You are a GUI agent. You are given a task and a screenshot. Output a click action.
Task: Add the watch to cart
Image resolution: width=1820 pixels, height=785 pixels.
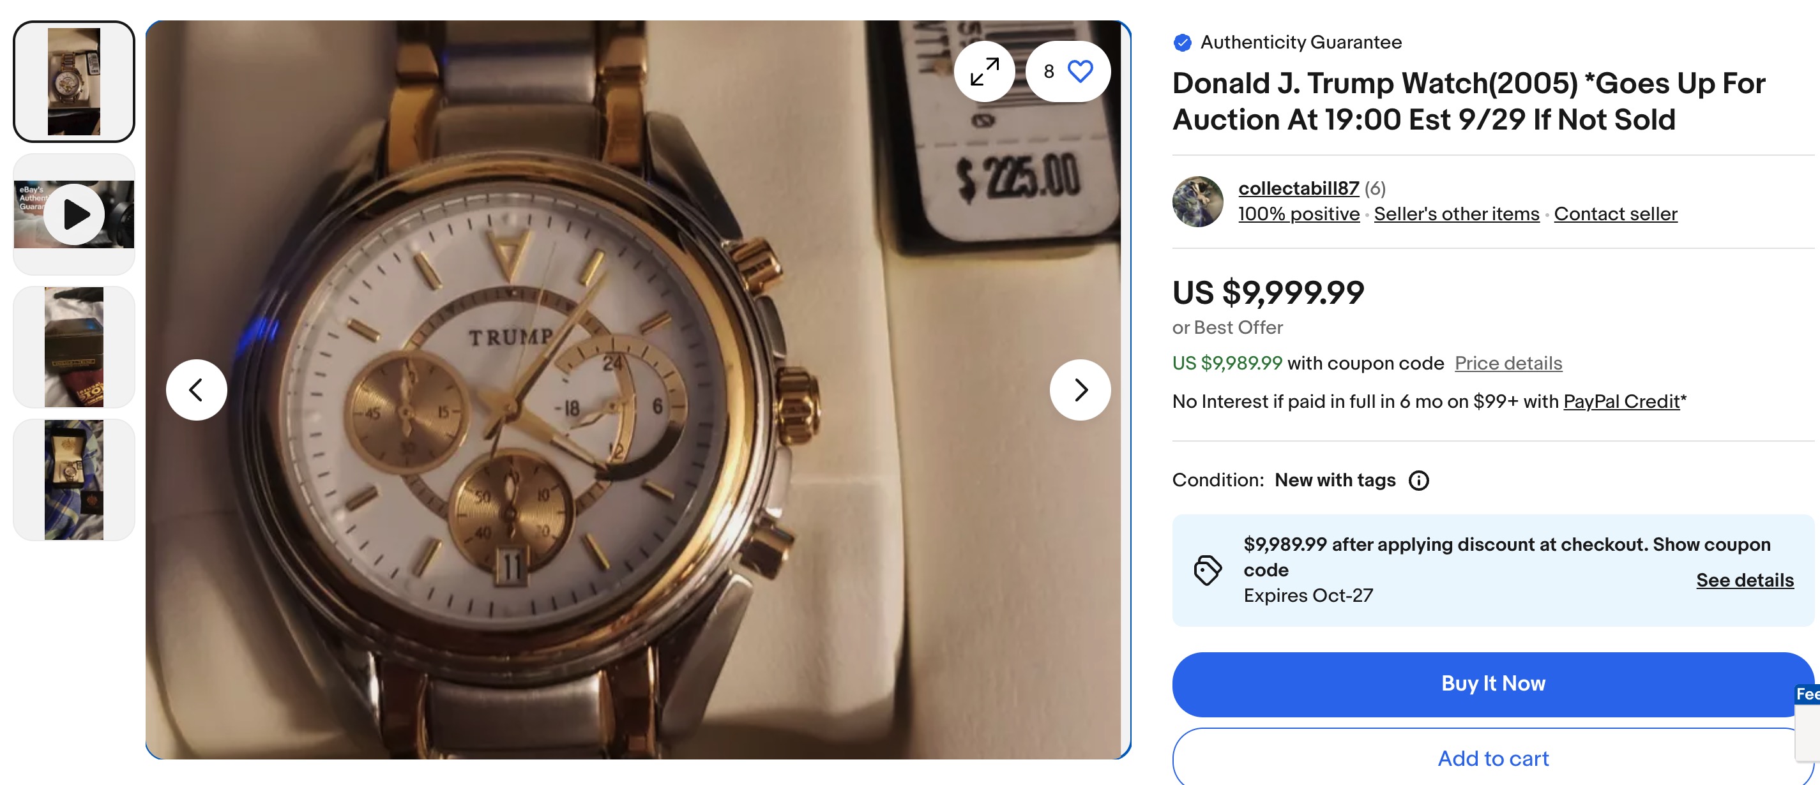pyautogui.click(x=1492, y=758)
